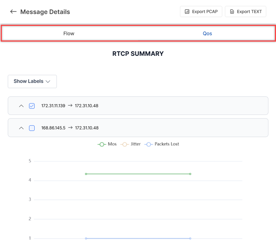Click the arrow icon after 172.31.11.139
Viewport: 276px width, 252px height.
point(70,106)
